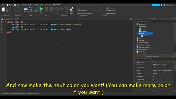
Task: Run the game with green play button
Action: 41,9
